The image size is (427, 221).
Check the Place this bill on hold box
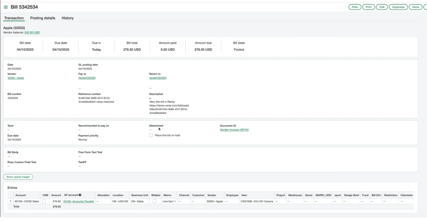[151, 135]
